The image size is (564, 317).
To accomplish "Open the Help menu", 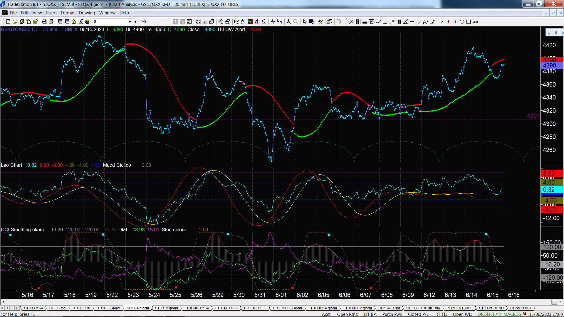I will pos(124,13).
